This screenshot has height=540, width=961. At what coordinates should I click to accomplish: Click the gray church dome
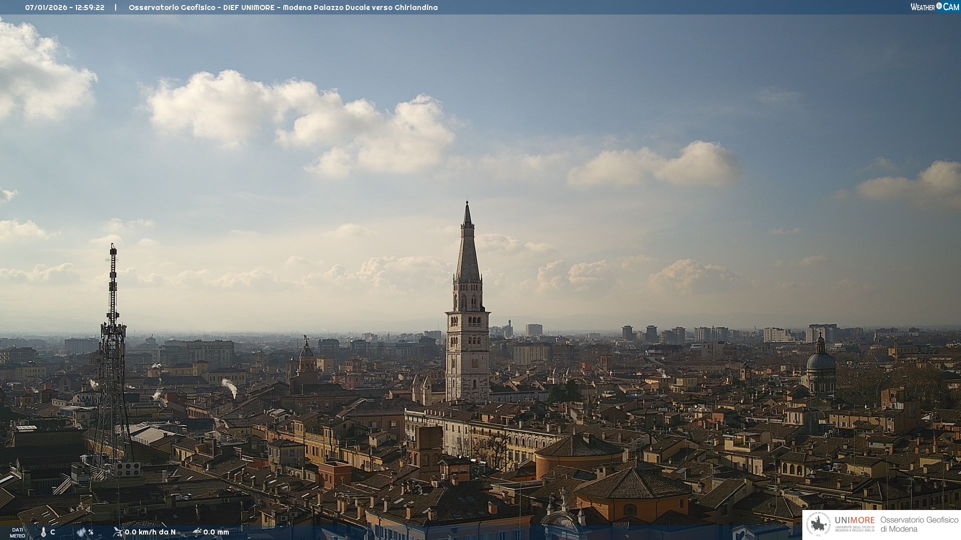[820, 361]
